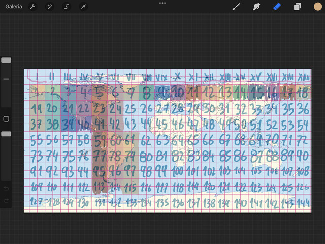The height and width of the screenshot is (244, 325).
Task: Click map cell numbered 100
Action: coord(178,171)
